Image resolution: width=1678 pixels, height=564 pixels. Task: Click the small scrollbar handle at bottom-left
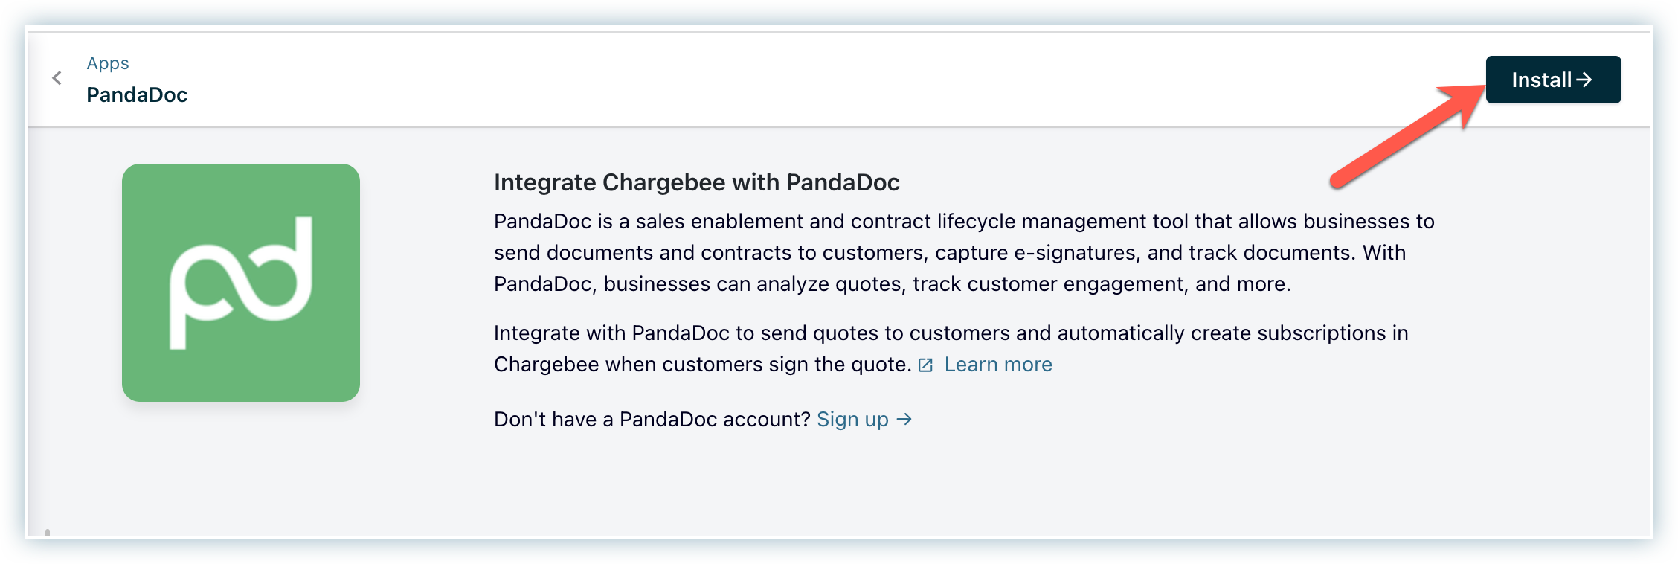(48, 532)
